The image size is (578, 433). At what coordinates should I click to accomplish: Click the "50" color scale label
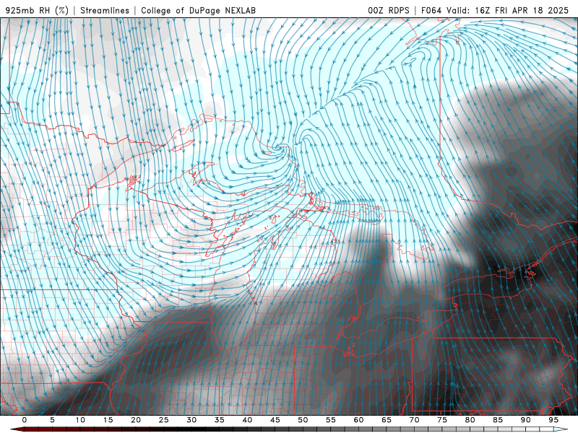[303, 420]
